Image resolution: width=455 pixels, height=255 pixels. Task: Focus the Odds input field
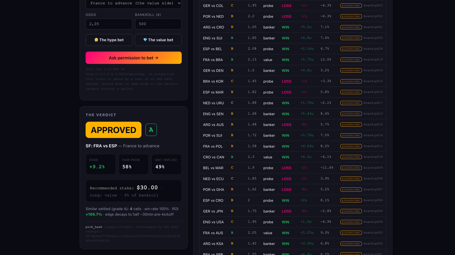click(x=109, y=24)
